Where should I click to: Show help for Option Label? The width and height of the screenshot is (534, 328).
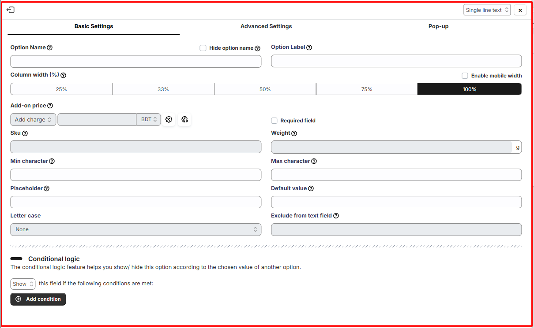click(x=309, y=48)
